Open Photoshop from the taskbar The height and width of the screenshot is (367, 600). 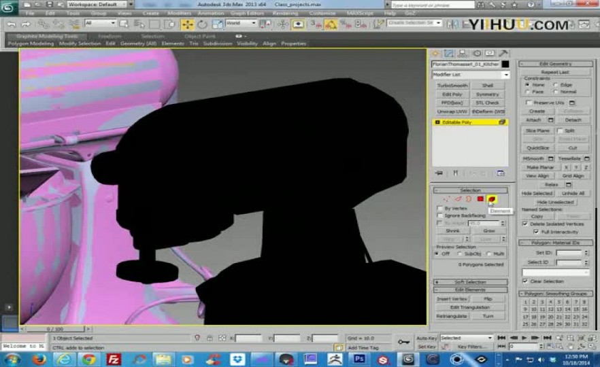[x=359, y=360]
